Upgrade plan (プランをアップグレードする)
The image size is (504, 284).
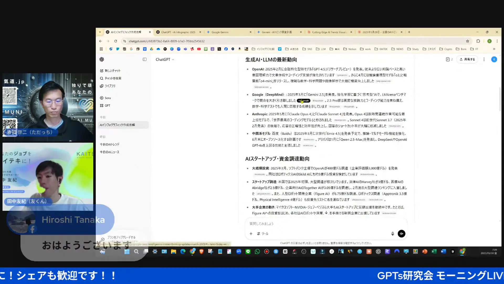(118, 237)
